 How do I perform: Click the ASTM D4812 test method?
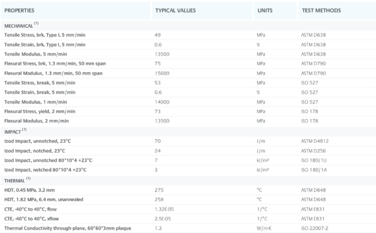click(317, 140)
